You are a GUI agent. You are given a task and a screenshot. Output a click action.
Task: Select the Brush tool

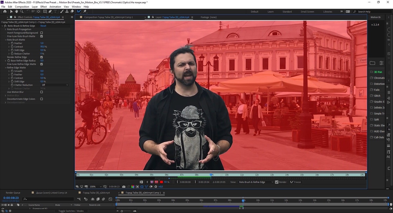coord(62,11)
